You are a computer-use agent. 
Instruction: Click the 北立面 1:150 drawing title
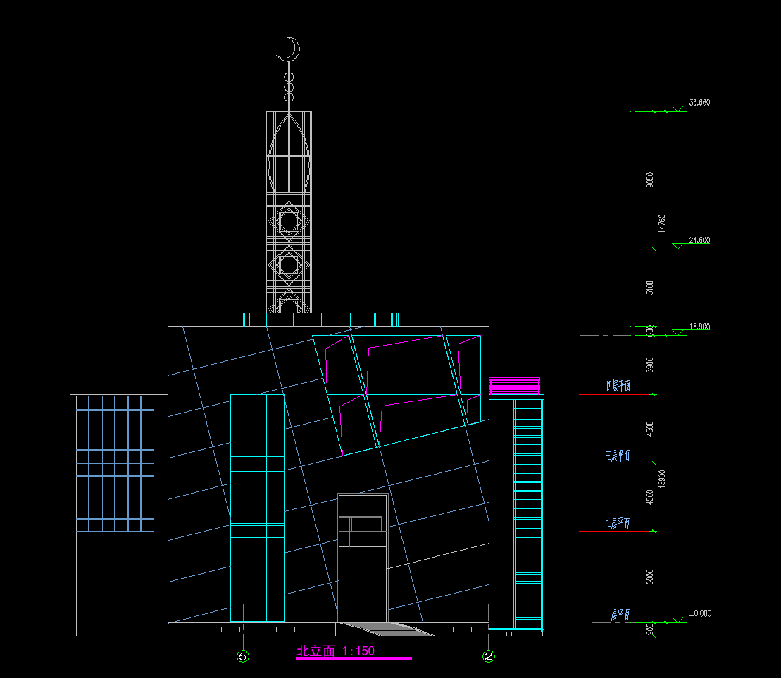pos(336,651)
